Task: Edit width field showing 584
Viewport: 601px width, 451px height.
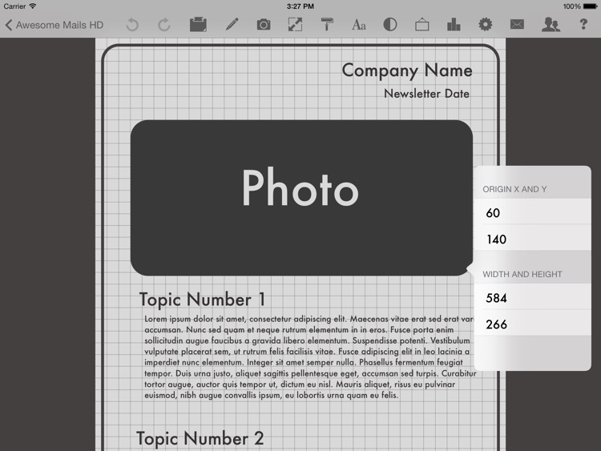Action: coord(532,298)
